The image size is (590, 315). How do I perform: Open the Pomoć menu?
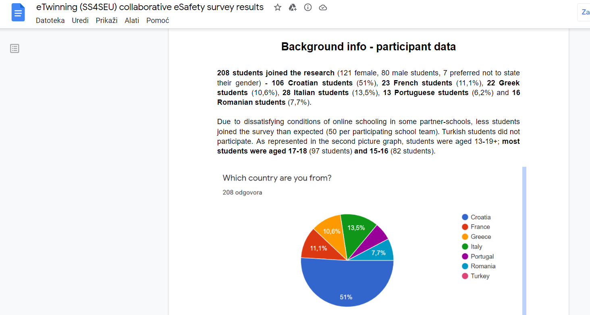click(x=158, y=21)
